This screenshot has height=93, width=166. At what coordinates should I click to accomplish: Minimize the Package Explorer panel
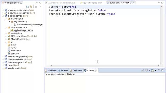(37, 2)
